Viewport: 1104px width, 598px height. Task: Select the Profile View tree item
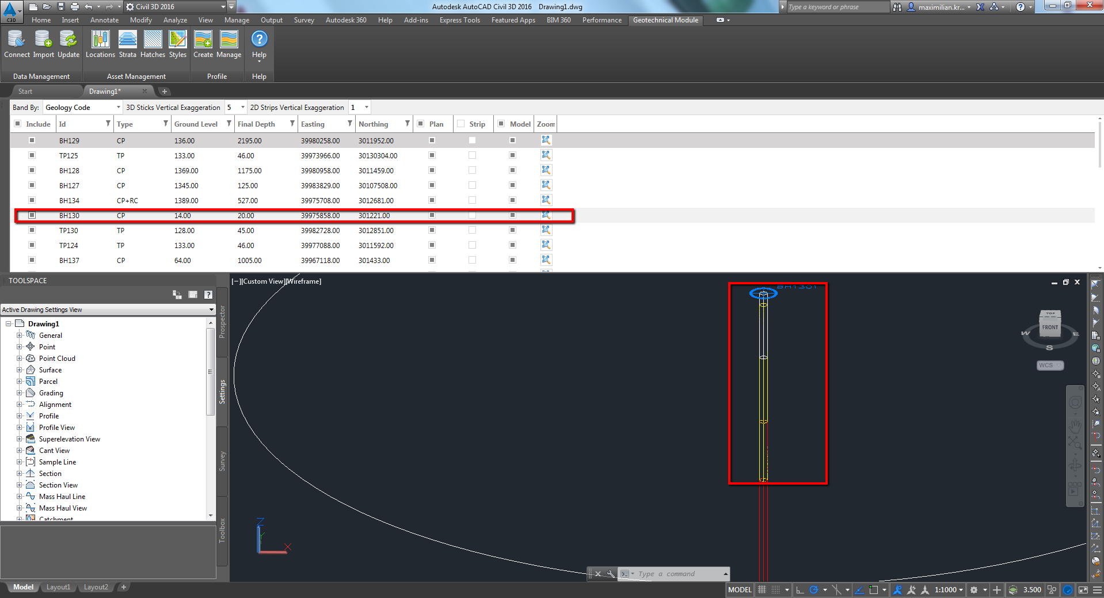57,427
